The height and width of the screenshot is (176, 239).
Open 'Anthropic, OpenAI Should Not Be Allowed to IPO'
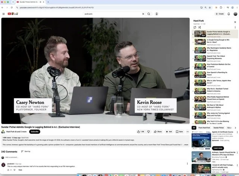[x=224, y=154]
